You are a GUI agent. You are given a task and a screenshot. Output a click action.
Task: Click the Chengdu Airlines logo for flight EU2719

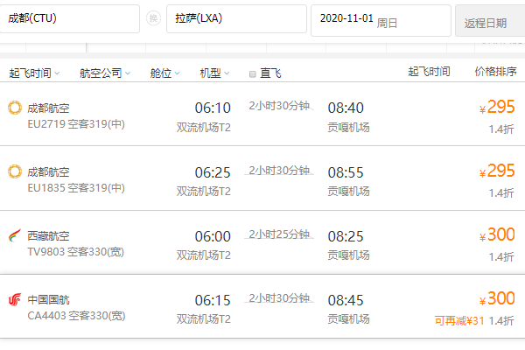14,108
